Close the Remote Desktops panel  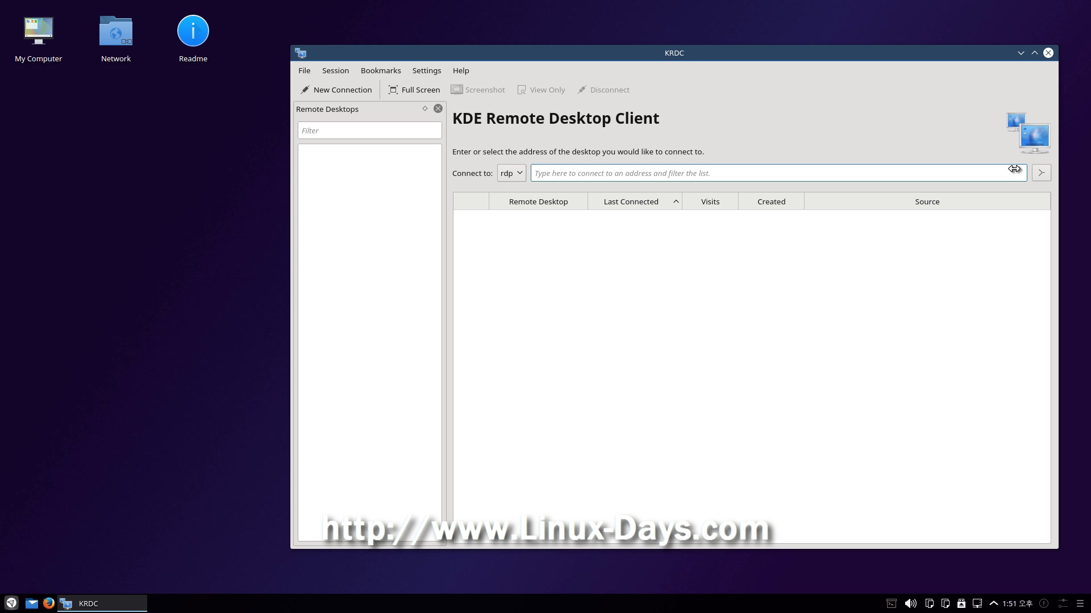click(x=438, y=108)
